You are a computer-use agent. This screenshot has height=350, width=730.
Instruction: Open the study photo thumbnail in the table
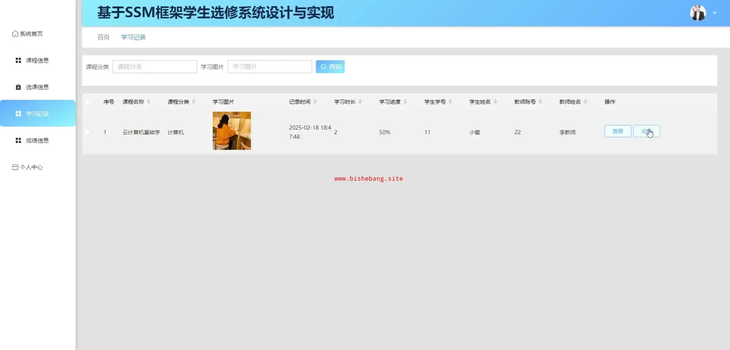pos(232,131)
